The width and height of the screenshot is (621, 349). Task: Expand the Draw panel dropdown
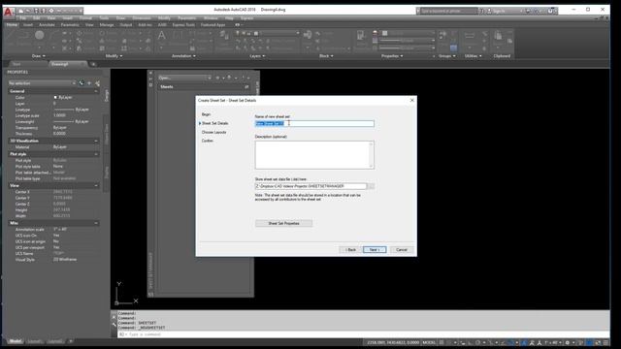click(39, 56)
